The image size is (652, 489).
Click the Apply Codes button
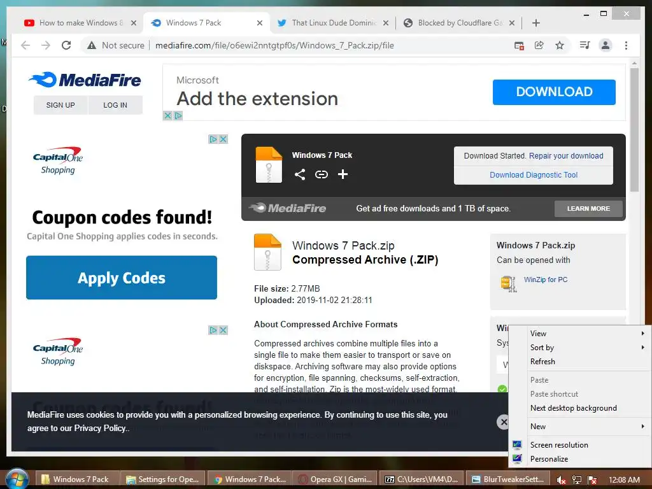(x=122, y=278)
